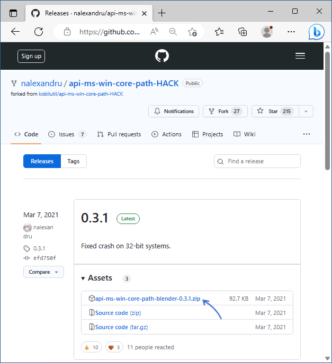Screen dimensions: 332x363
Task: Click the thumbs up reaction 10
Action: click(92, 347)
